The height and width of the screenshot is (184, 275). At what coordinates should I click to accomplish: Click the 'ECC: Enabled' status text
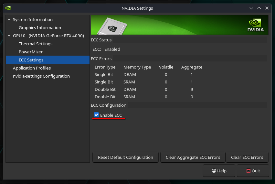pyautogui.click(x=106, y=49)
